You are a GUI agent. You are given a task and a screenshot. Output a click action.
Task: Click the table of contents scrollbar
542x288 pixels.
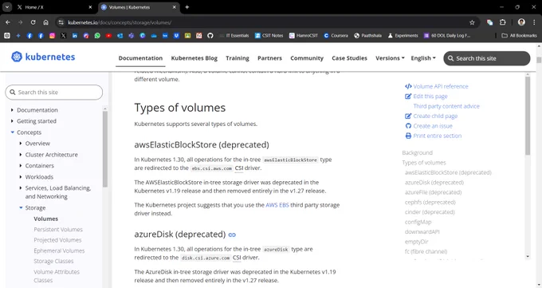pos(528,116)
